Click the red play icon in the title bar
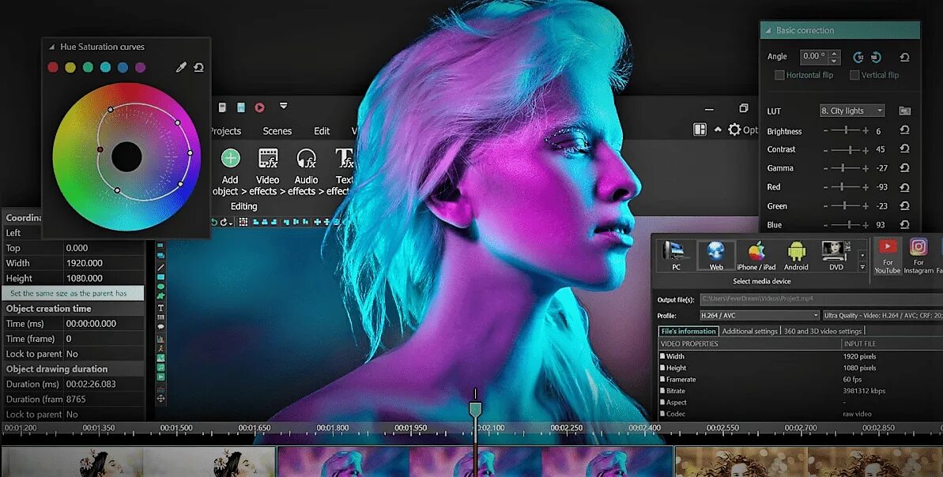Viewport: 943px width, 477px height. tap(259, 107)
